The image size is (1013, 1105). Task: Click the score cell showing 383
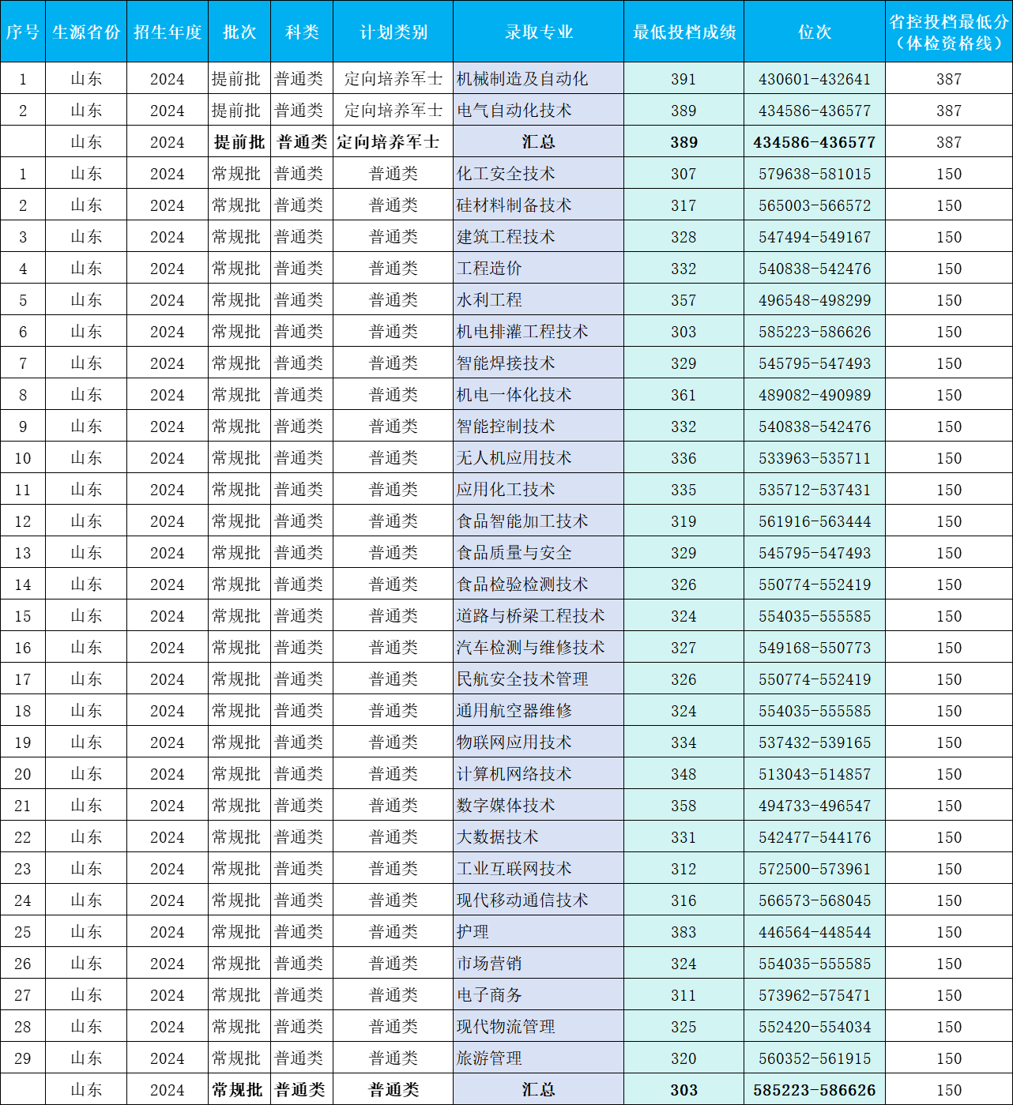[683, 932]
